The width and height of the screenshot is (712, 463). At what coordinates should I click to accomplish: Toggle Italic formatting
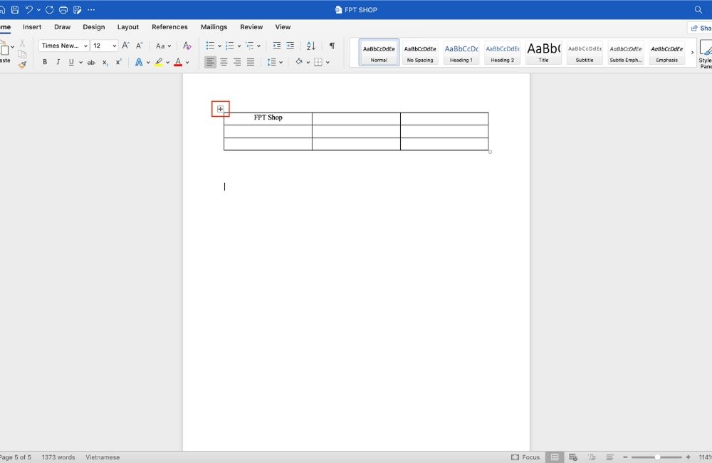58,62
